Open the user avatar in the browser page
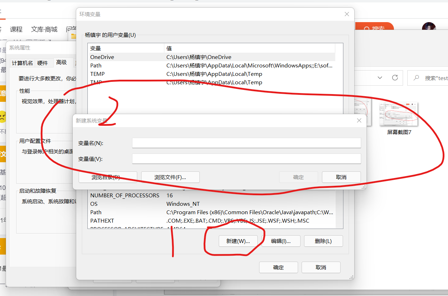 tap(429, 28)
